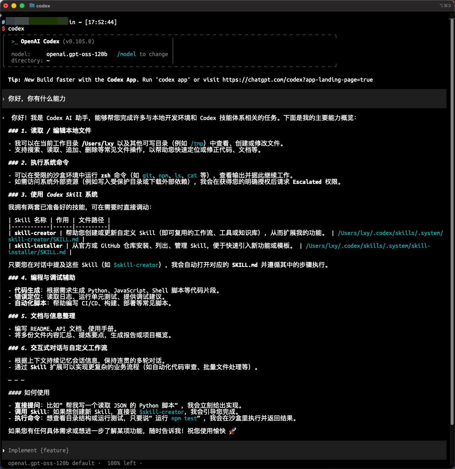
Task: Click the yellow minimize window button
Action: click(14, 6)
